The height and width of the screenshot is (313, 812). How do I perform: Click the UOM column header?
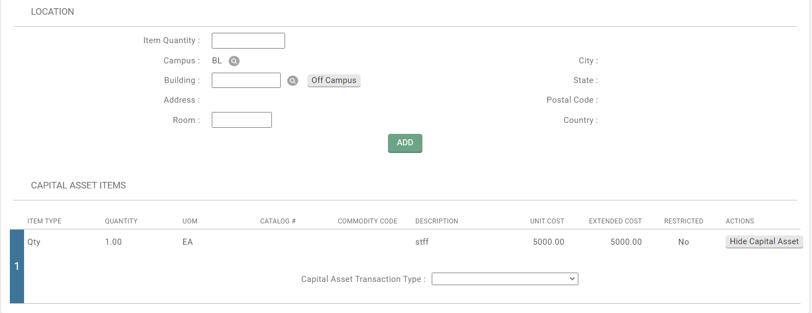[x=190, y=221]
